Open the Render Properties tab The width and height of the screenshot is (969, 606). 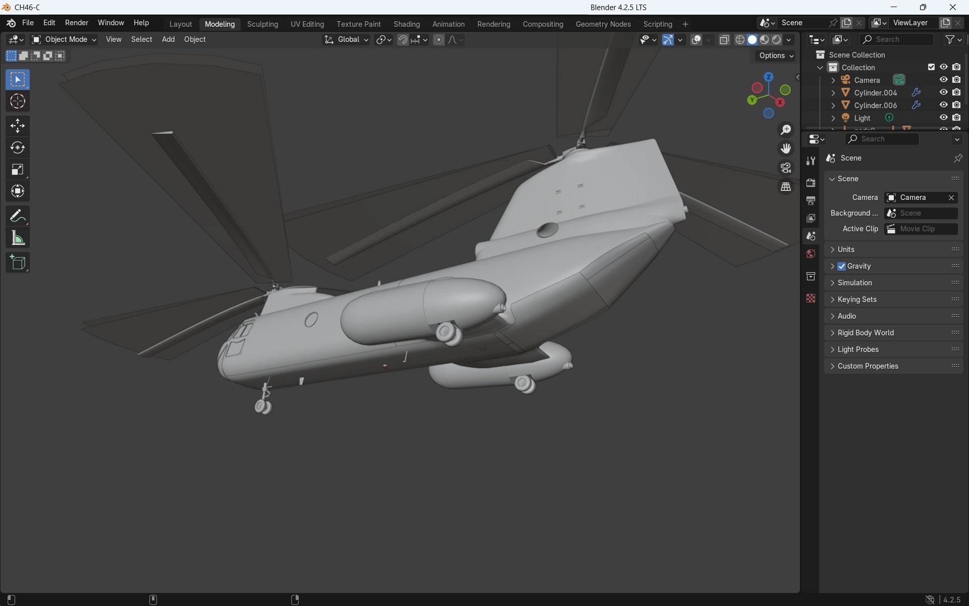click(x=811, y=183)
